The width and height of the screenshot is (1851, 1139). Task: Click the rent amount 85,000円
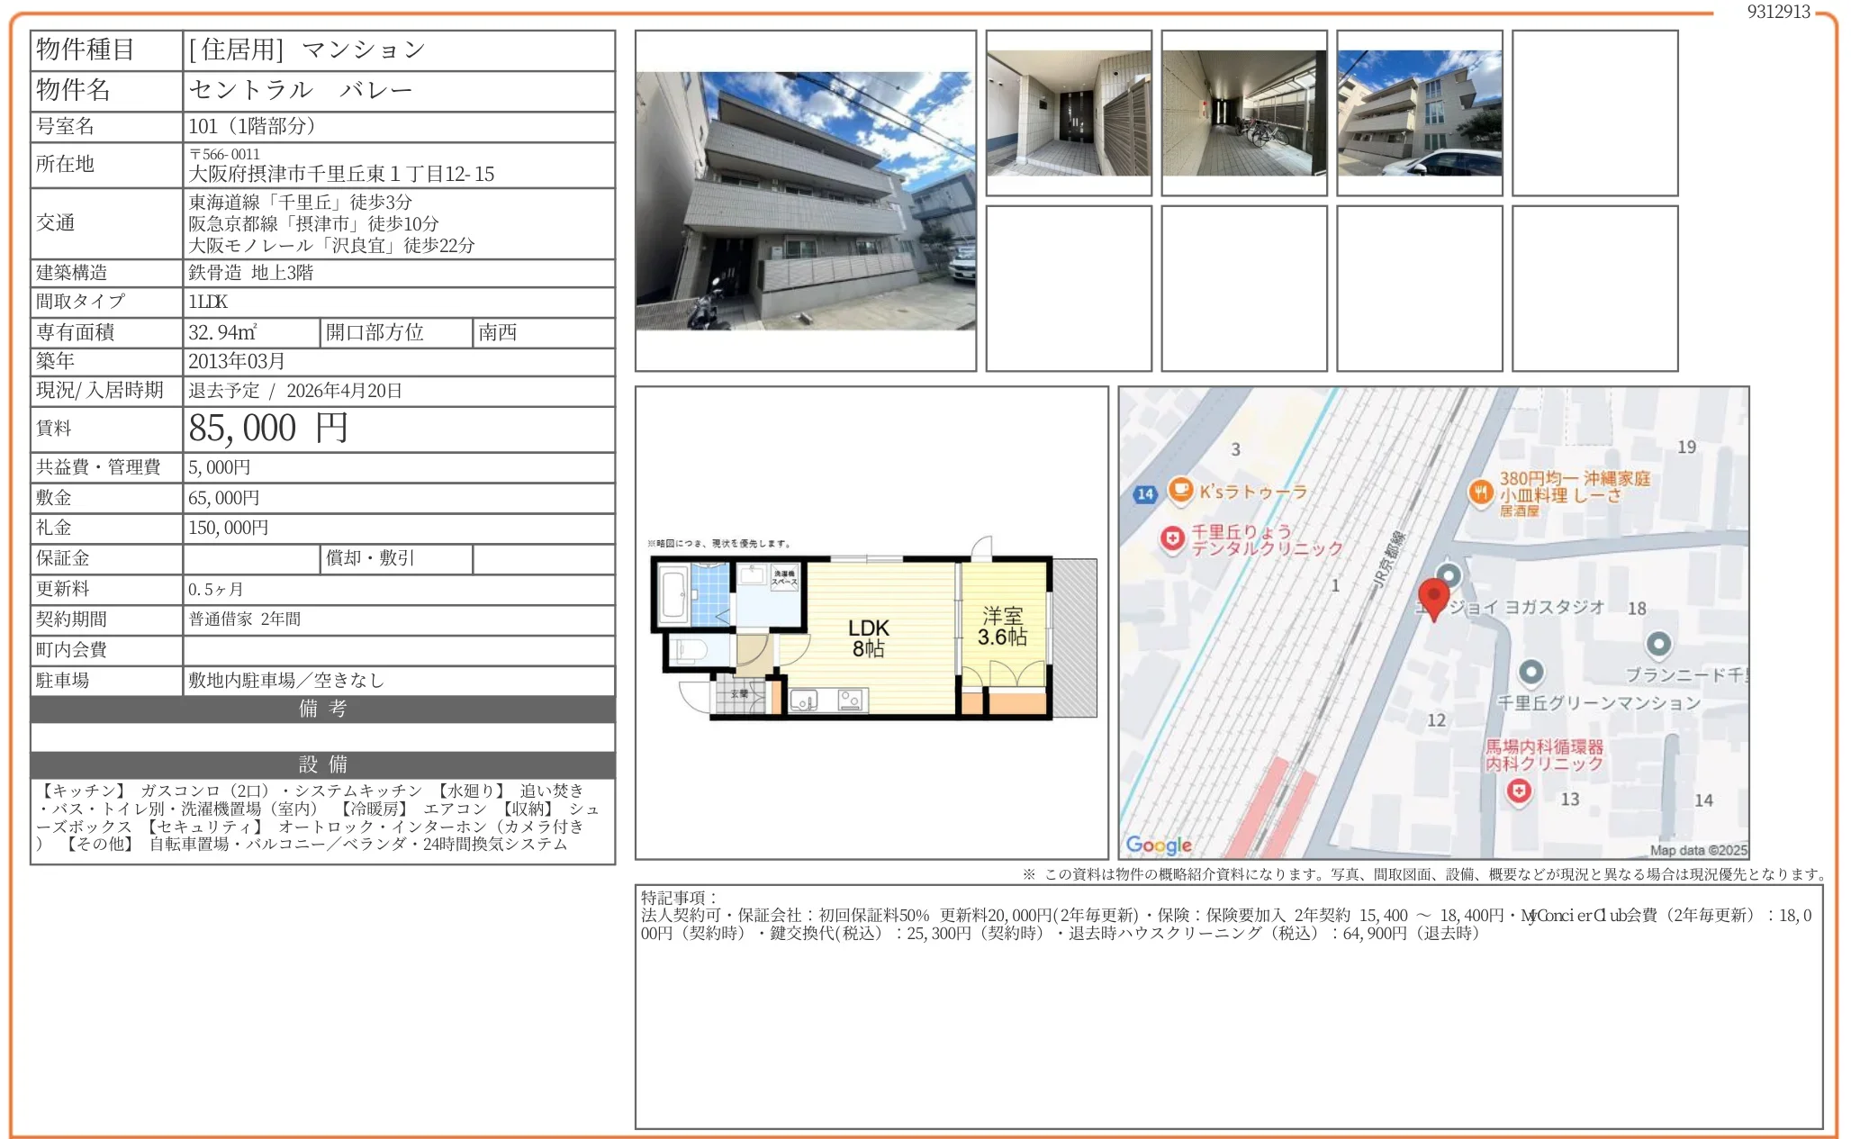[x=268, y=429]
